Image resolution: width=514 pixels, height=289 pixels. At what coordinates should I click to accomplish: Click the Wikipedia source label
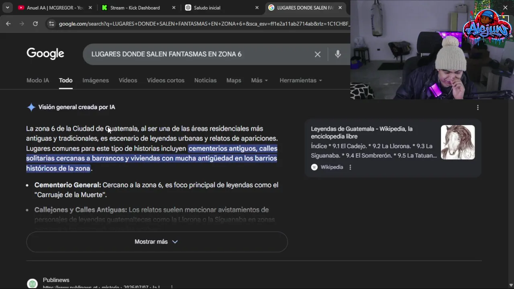point(332,167)
